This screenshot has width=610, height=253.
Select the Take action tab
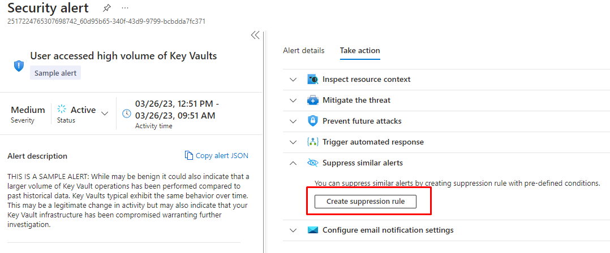[x=360, y=50]
